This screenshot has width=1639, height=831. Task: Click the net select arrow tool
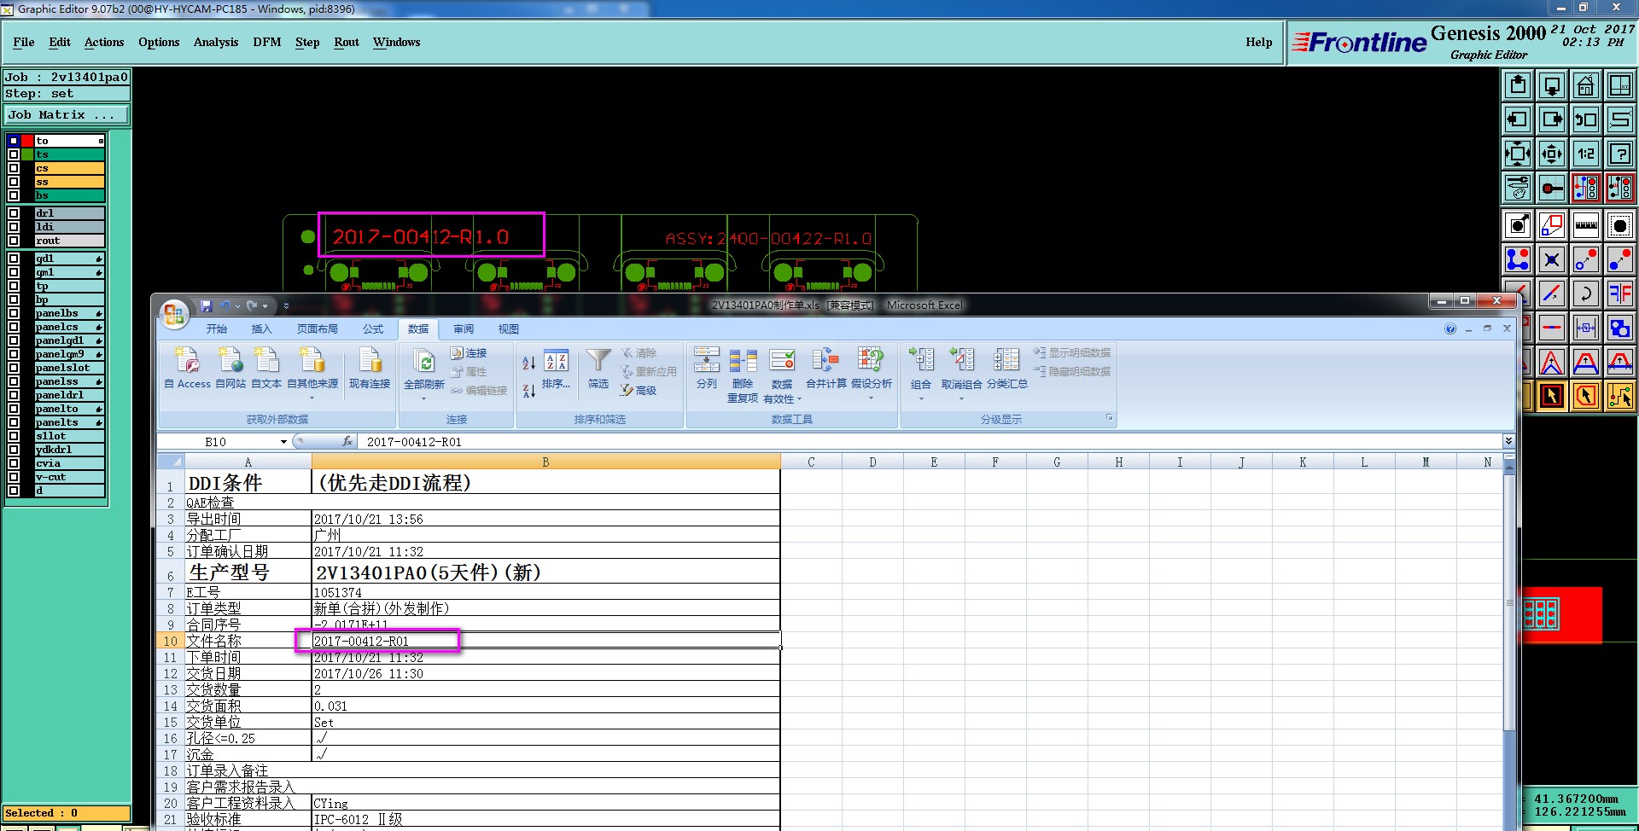tap(1620, 396)
